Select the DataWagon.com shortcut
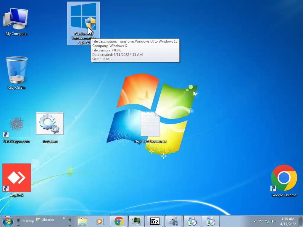 17,127
